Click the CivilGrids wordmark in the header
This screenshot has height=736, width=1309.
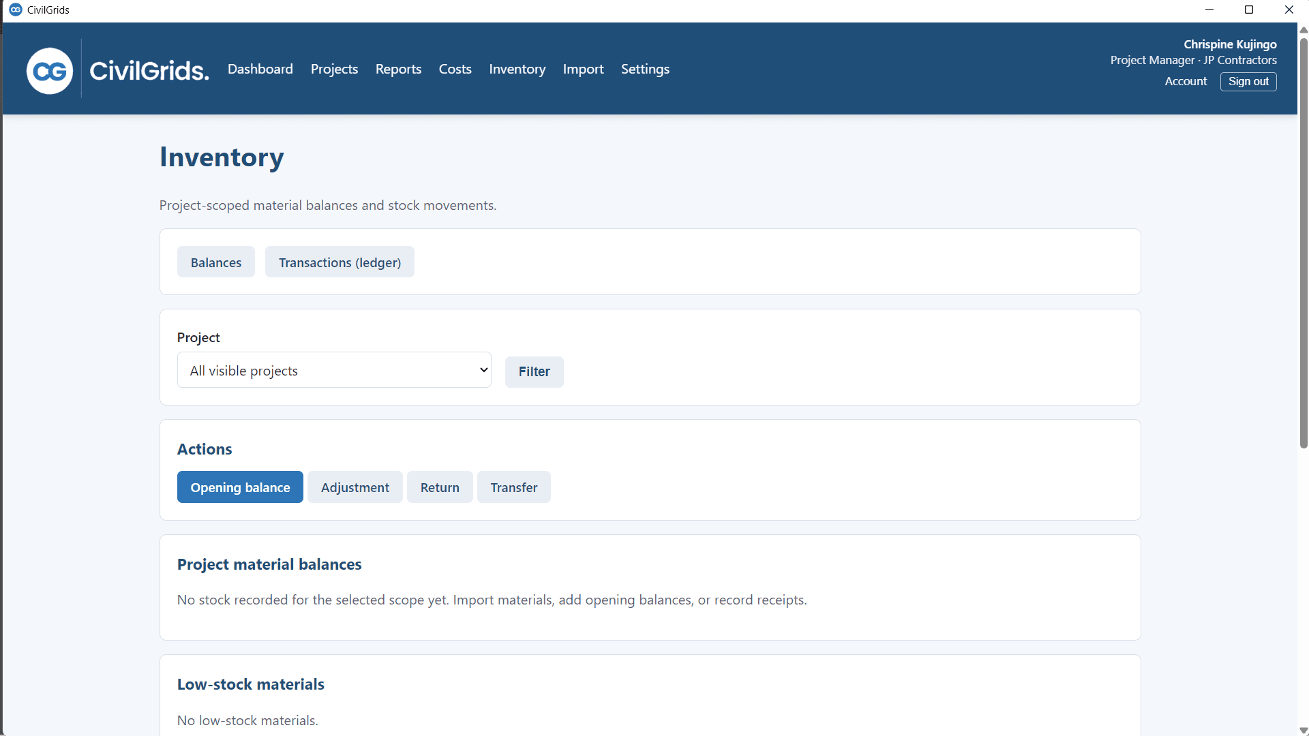pos(149,70)
